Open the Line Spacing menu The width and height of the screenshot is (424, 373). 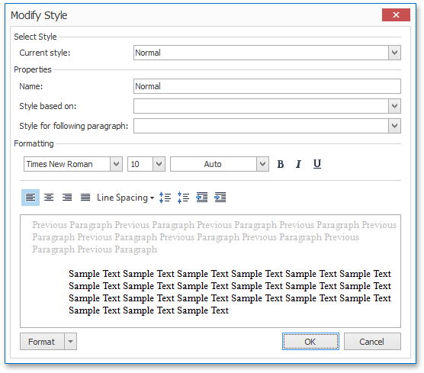(x=126, y=198)
